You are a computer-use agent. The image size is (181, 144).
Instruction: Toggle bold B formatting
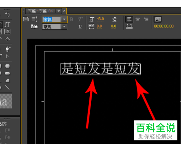click(71, 19)
